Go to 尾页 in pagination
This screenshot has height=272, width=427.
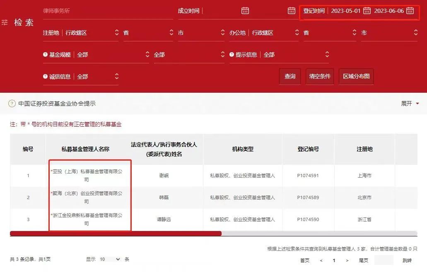[364, 260]
